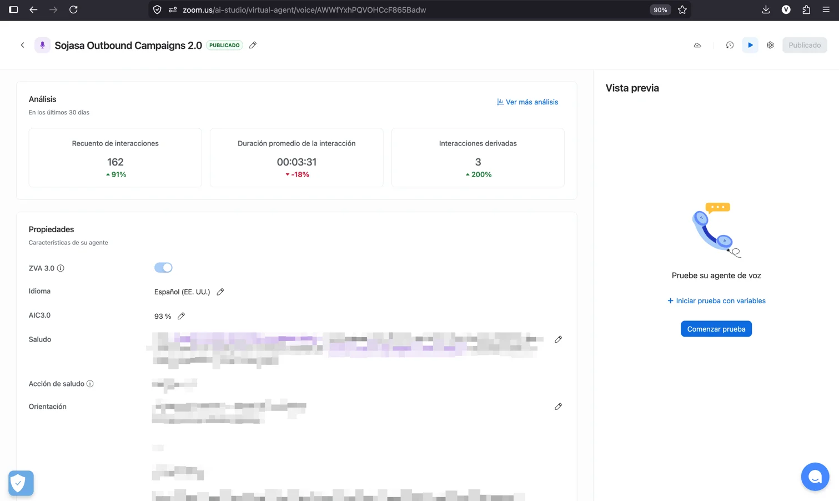Open the browser downloads panel
This screenshot has height=501, width=839.
point(766,9)
